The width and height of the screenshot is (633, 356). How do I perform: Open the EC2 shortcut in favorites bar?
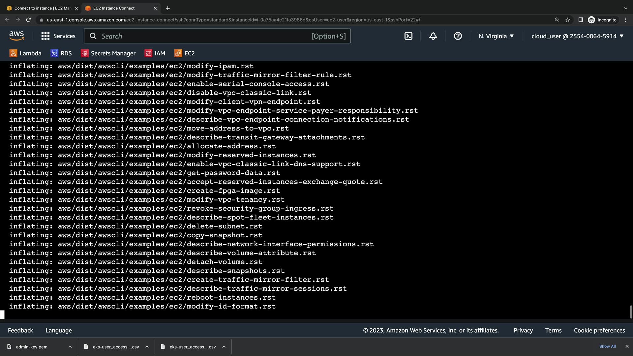[185, 53]
